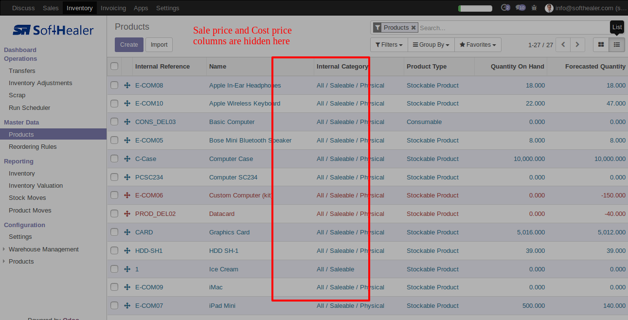The height and width of the screenshot is (320, 628).
Task: Open the Run Scheduler sidebar link
Action: click(30, 108)
